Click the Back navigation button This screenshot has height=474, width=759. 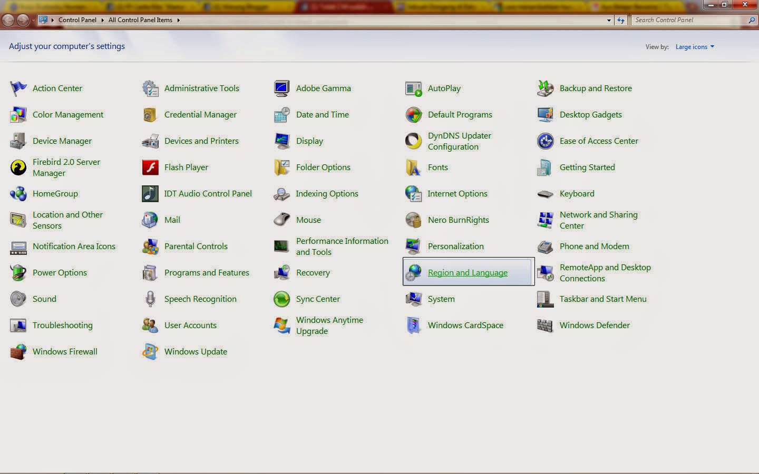[8, 20]
